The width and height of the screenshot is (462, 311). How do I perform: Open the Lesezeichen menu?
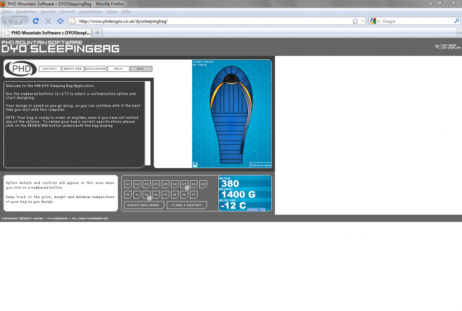pyautogui.click(x=91, y=12)
